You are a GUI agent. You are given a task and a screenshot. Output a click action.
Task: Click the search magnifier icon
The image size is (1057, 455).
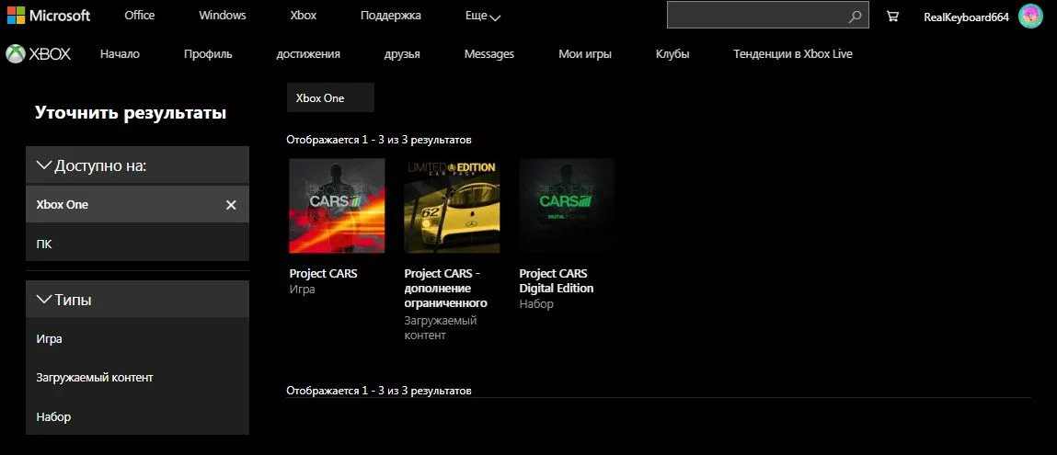(x=855, y=17)
